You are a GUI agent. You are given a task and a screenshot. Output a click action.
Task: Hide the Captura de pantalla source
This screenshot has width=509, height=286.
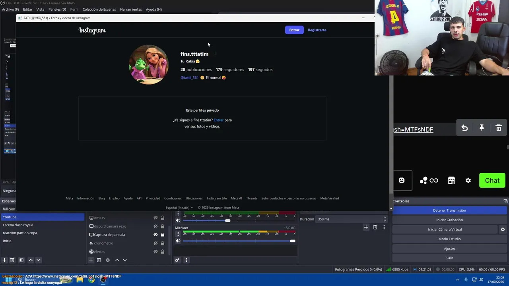point(155,235)
